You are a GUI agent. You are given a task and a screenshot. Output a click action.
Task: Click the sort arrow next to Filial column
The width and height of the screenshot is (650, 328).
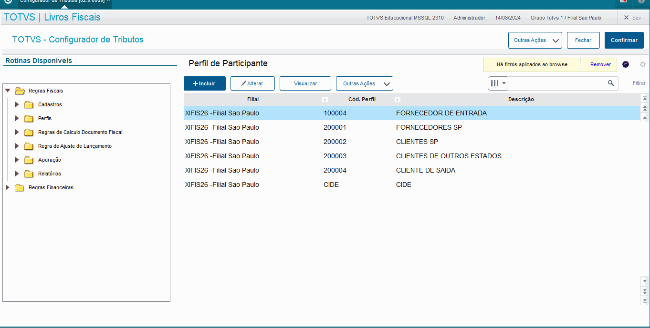[325, 100]
